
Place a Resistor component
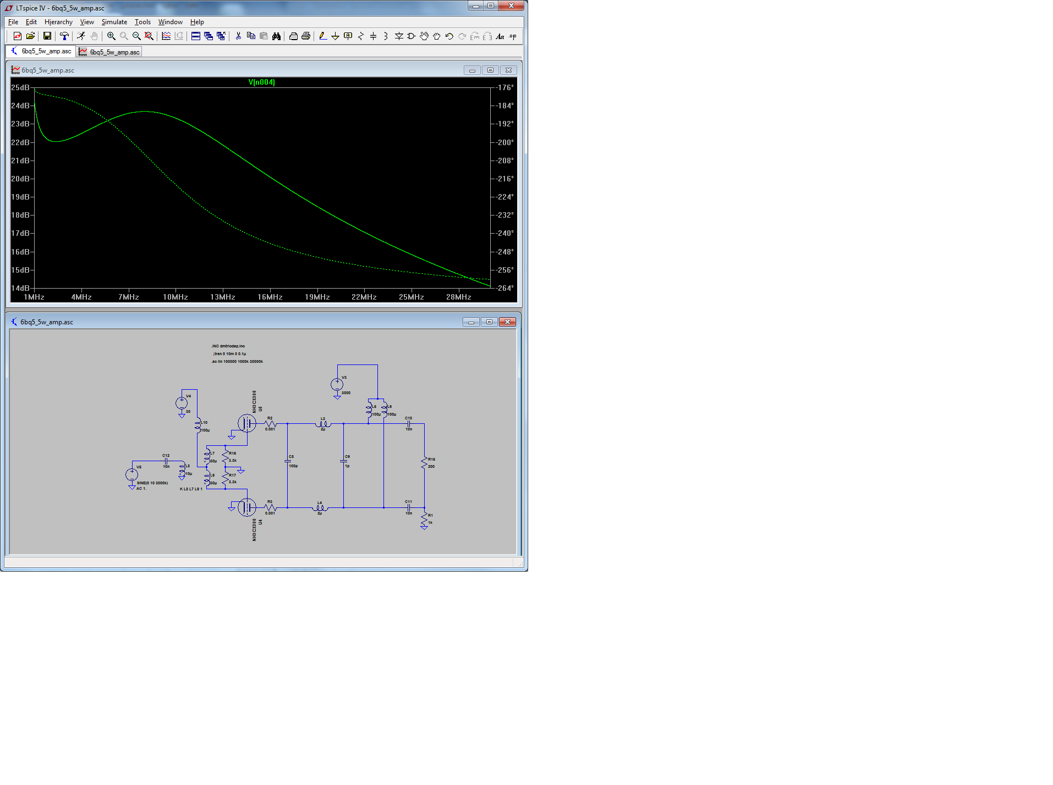361,36
